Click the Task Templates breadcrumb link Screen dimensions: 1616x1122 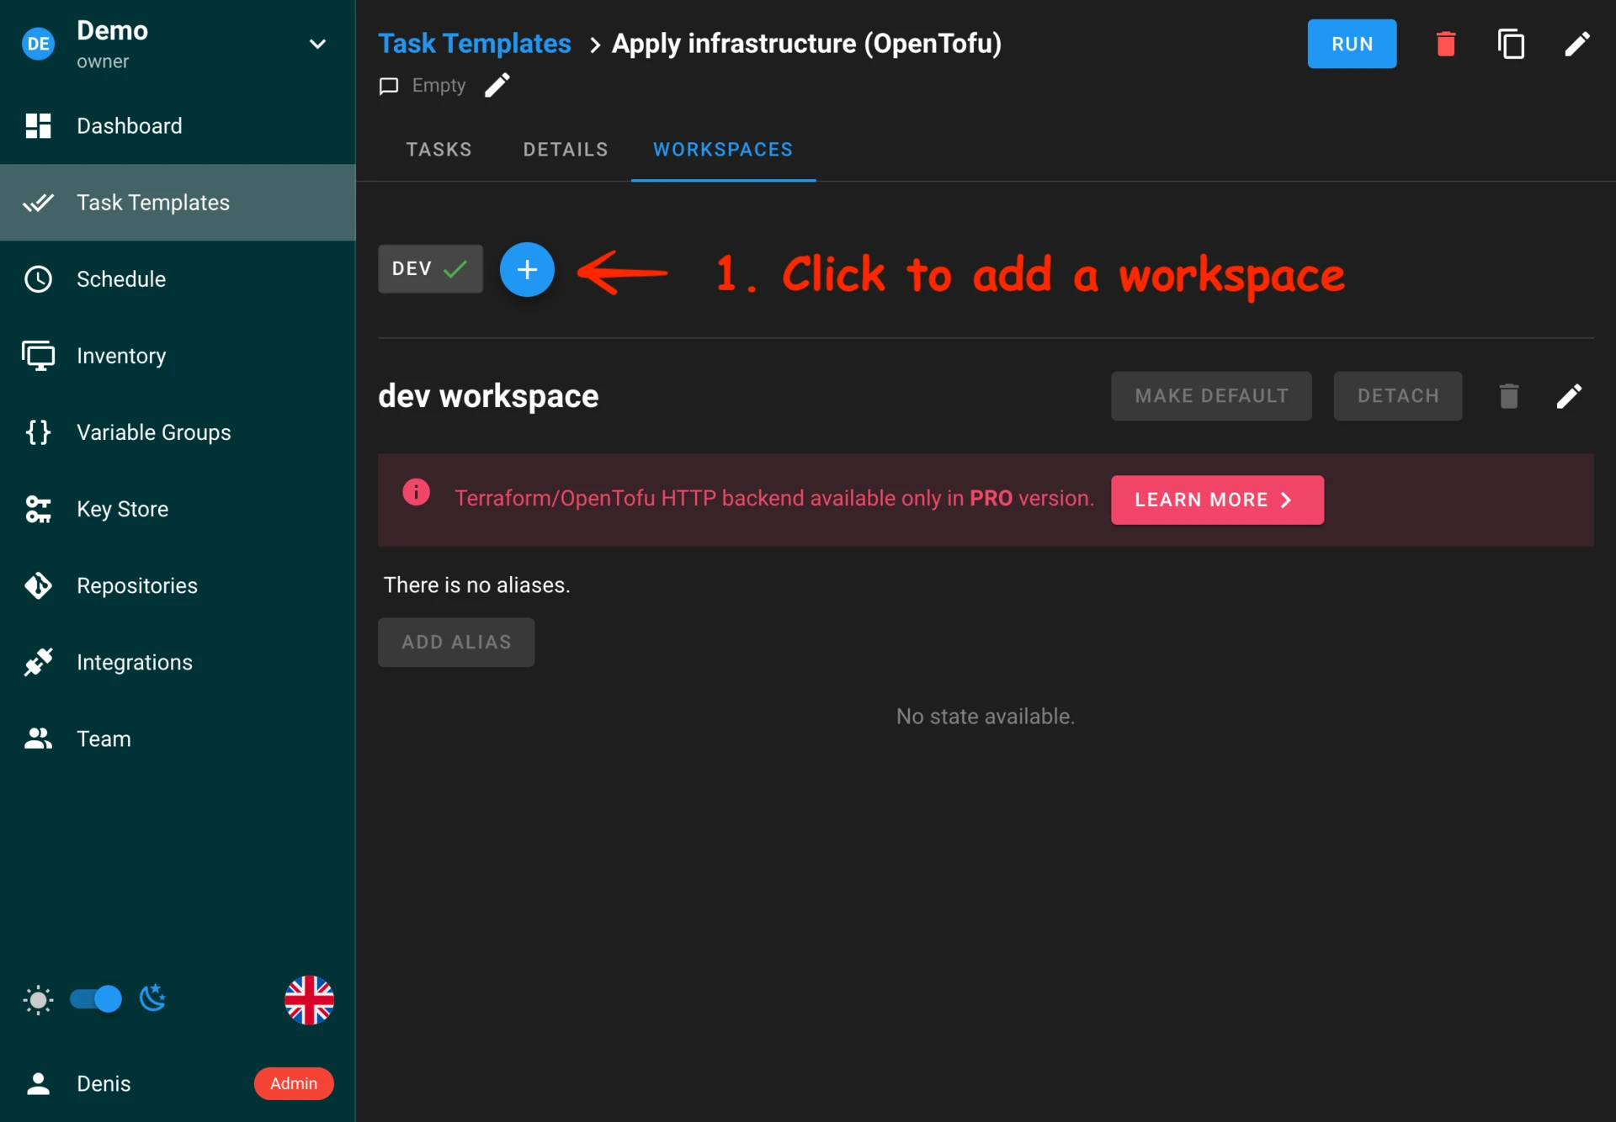click(474, 44)
